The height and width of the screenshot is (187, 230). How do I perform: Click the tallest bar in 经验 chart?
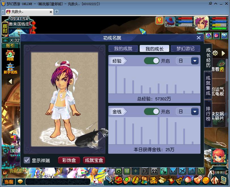point(116,80)
